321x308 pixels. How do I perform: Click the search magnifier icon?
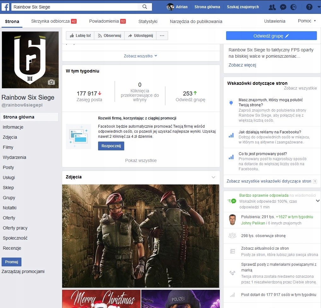point(144,7)
